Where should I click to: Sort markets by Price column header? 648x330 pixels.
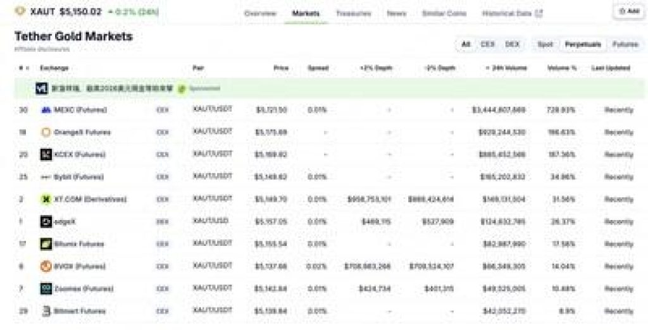[280, 68]
